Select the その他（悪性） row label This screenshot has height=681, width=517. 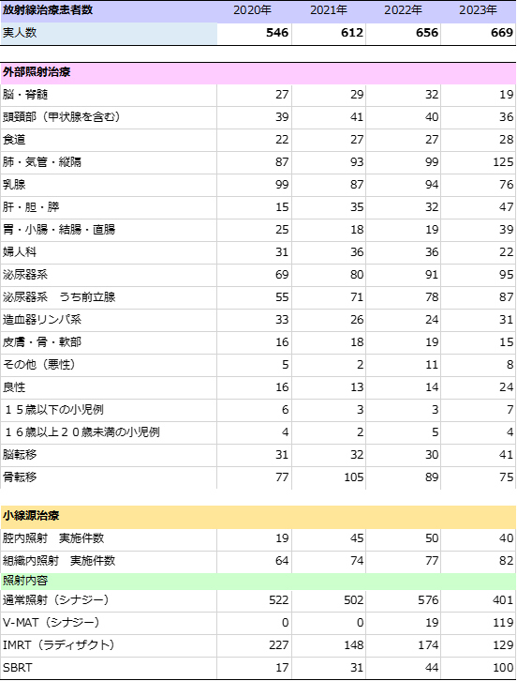click(39, 364)
